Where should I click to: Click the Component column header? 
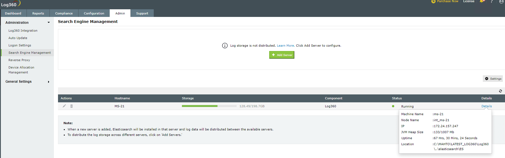point(333,98)
